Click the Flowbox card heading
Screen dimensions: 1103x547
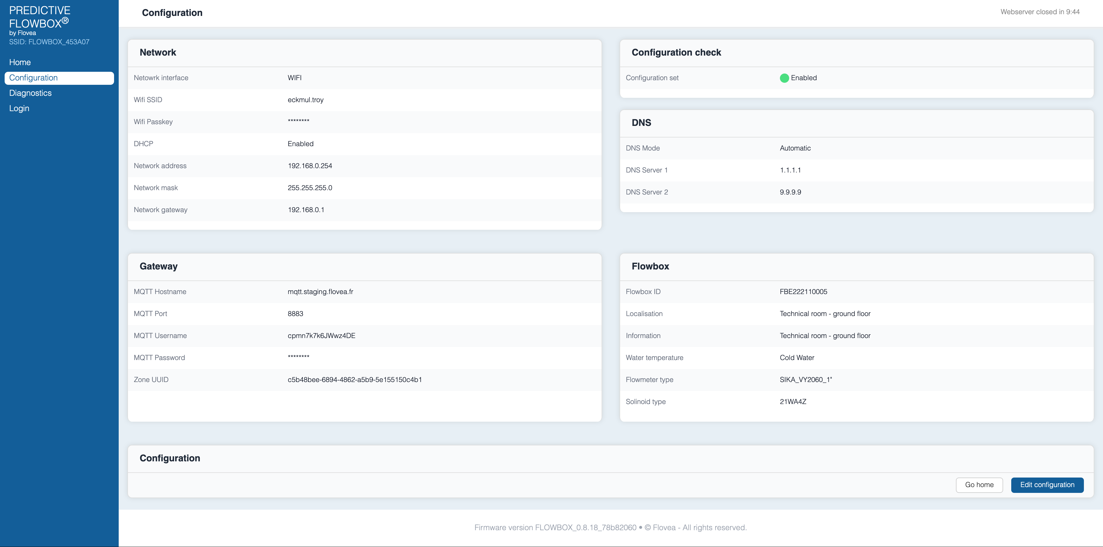(651, 266)
